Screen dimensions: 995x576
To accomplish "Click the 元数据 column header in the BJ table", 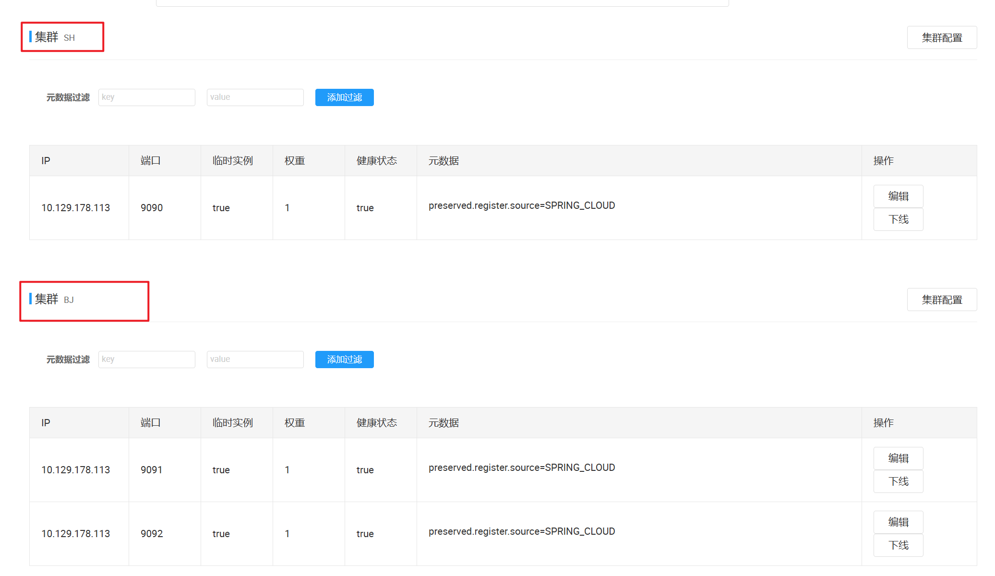I will pyautogui.click(x=444, y=423).
